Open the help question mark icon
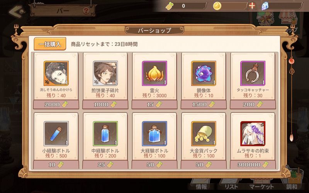The height and width of the screenshot is (193, 309). (86, 11)
